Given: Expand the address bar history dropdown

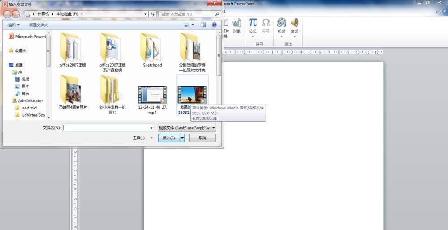Looking at the screenshot, I should [146, 14].
